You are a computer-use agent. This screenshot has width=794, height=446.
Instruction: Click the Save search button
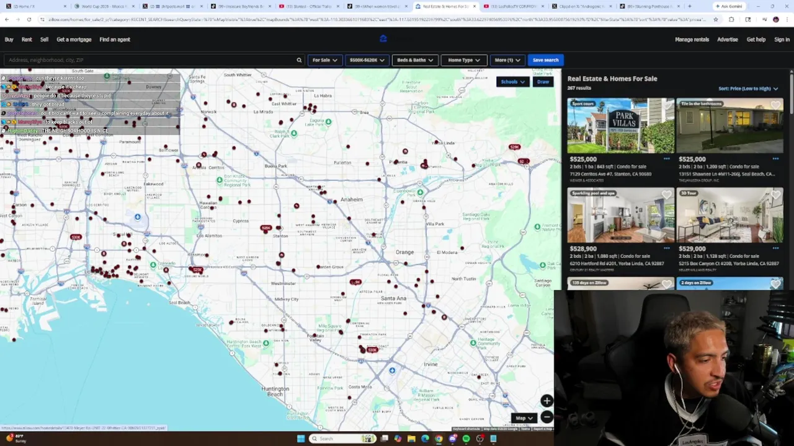(545, 60)
